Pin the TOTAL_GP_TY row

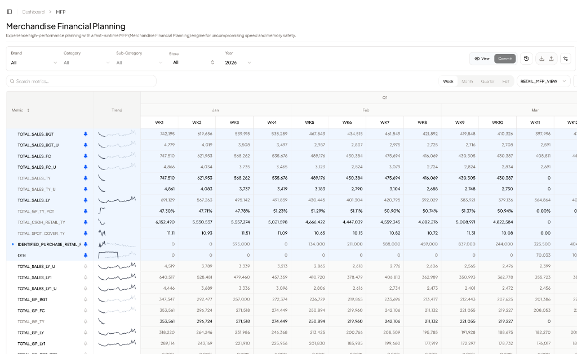point(86,322)
